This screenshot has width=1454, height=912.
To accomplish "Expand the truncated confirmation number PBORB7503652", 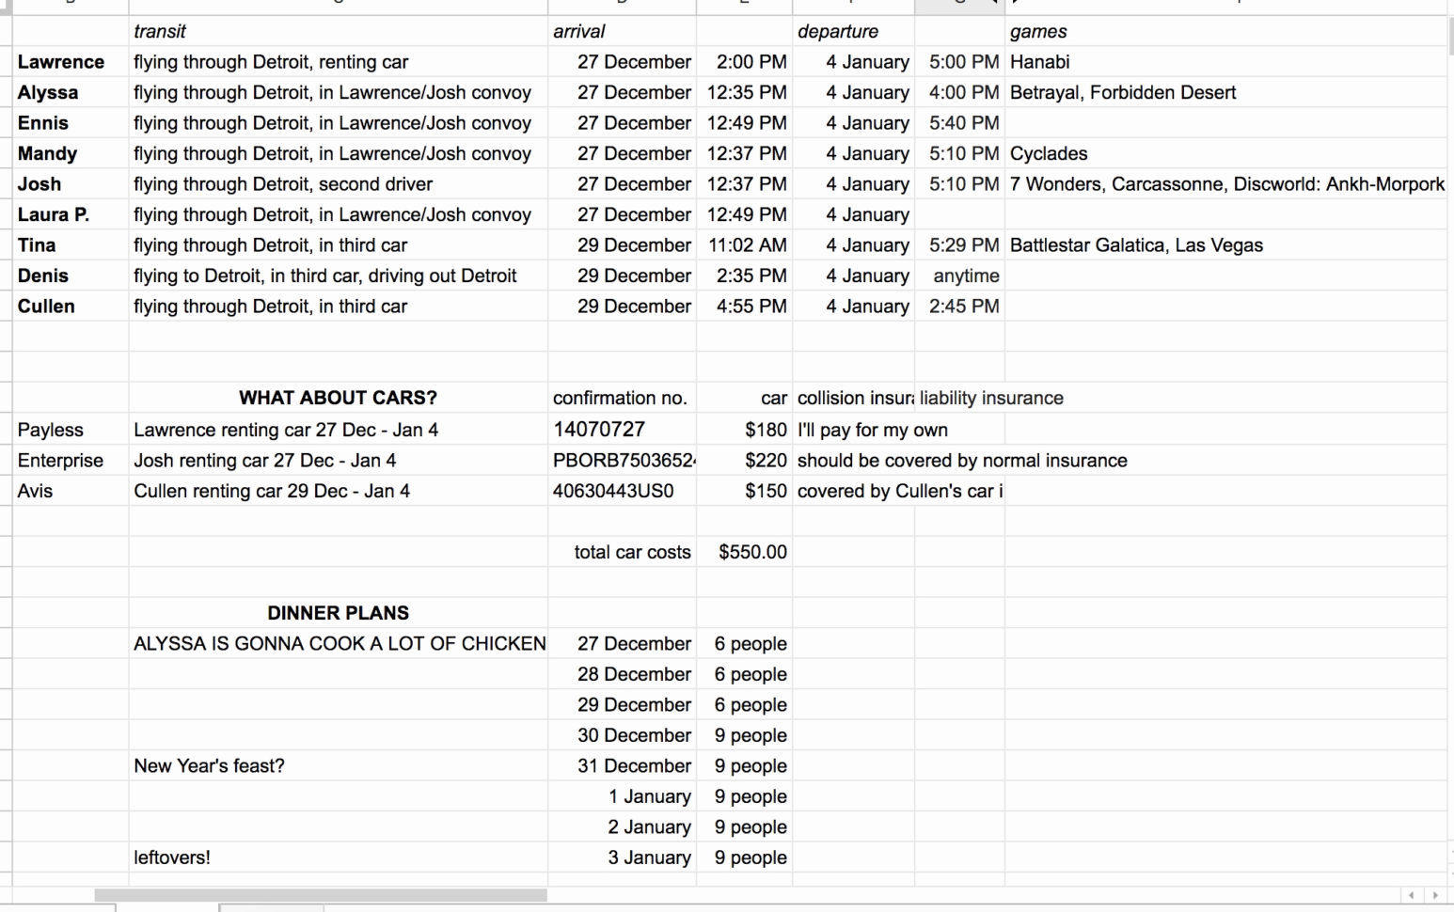I will tap(621, 461).
